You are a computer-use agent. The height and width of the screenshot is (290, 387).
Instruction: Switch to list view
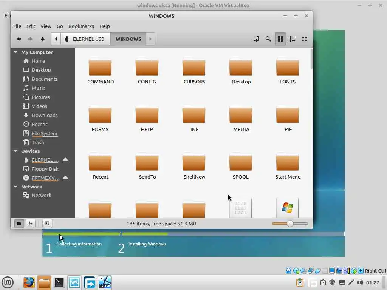293,39
